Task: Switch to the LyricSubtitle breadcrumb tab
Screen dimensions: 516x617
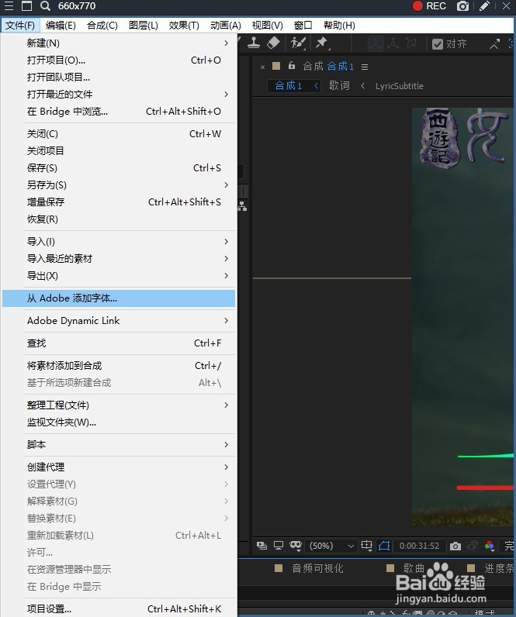Action: 399,86
